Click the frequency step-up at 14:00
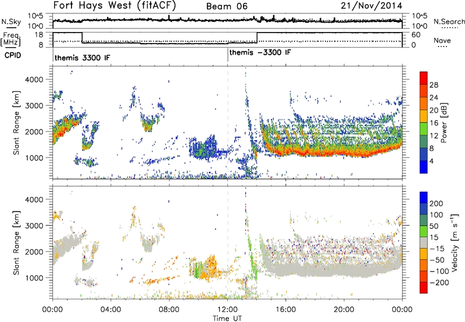Image resolution: width=465 pixels, height=322 pixels. click(257, 38)
